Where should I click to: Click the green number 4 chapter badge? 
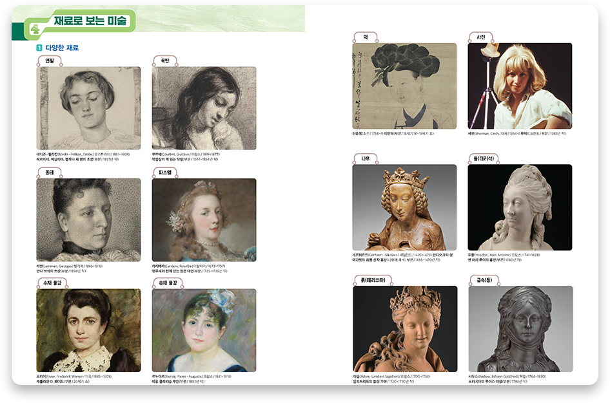point(35,29)
